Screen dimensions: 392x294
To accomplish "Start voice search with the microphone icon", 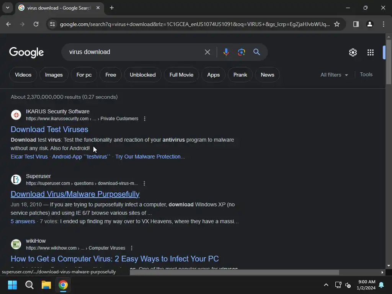I will (x=226, y=52).
